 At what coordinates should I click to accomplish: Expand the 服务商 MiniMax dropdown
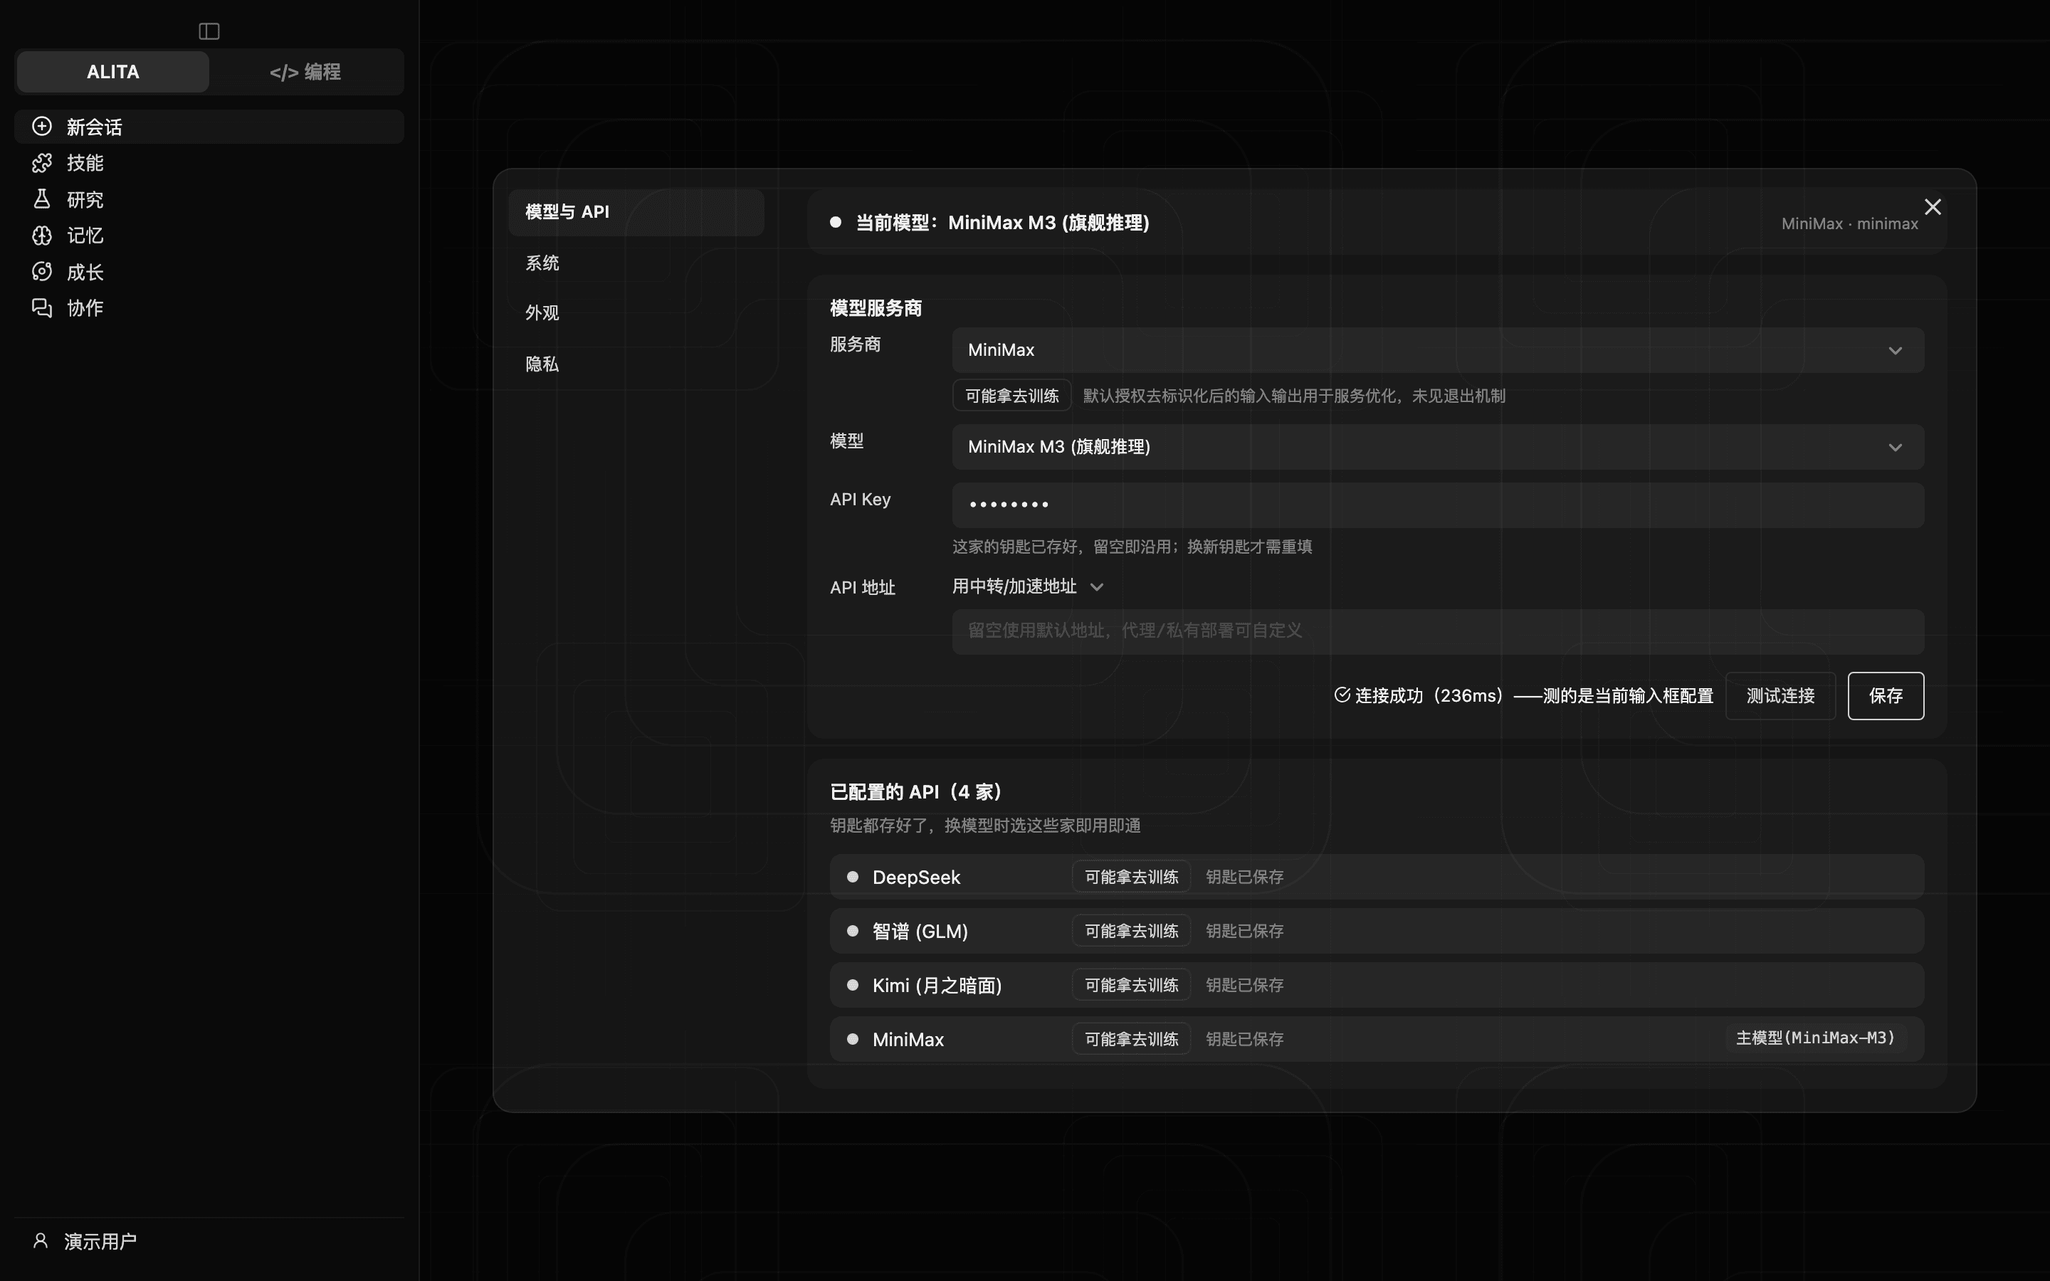tap(1438, 350)
